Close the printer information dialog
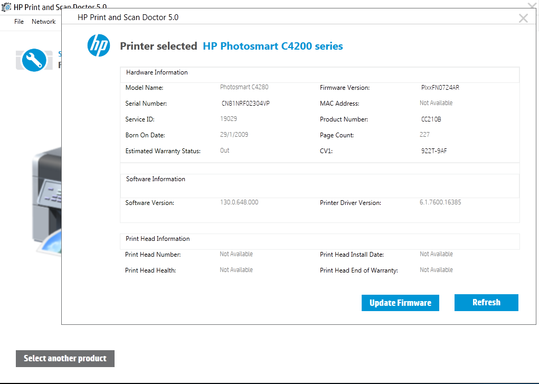 tap(523, 17)
